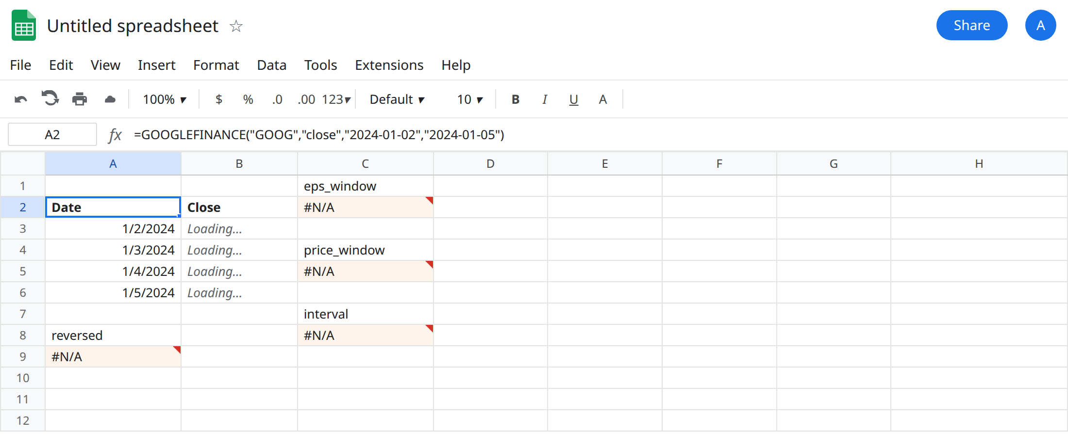The height and width of the screenshot is (448, 1068).
Task: Select the Date cell
Action: coord(113,208)
